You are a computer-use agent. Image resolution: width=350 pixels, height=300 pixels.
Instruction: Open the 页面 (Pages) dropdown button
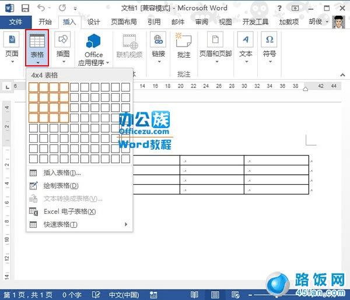tap(12, 47)
